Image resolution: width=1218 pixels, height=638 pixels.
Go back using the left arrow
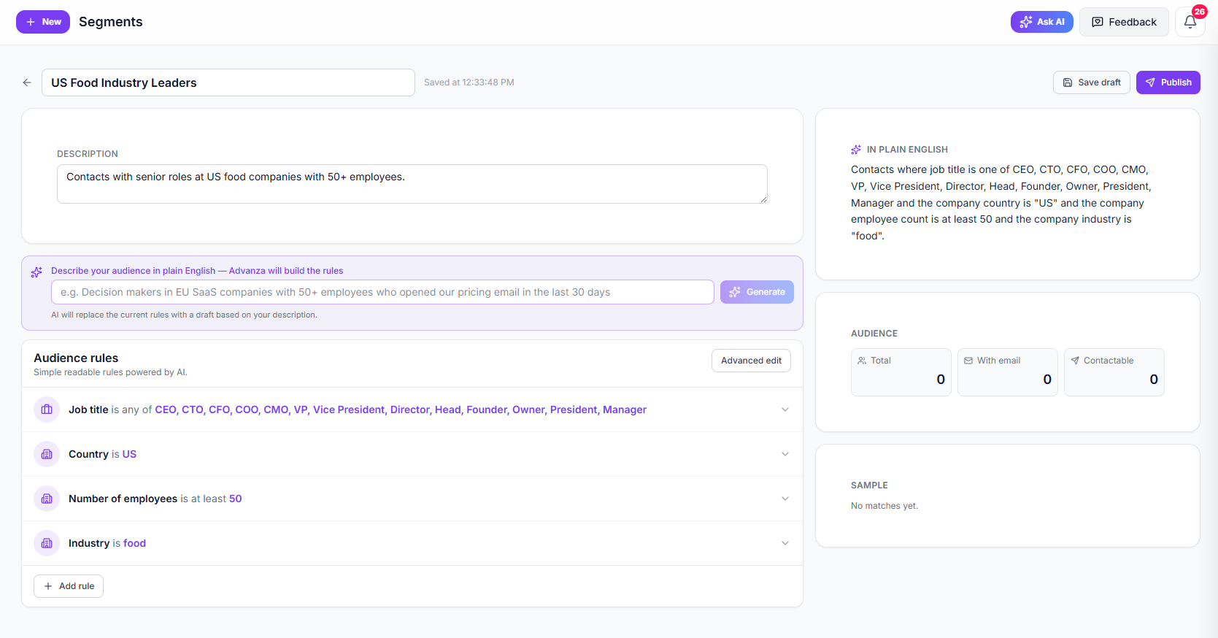pyautogui.click(x=27, y=82)
